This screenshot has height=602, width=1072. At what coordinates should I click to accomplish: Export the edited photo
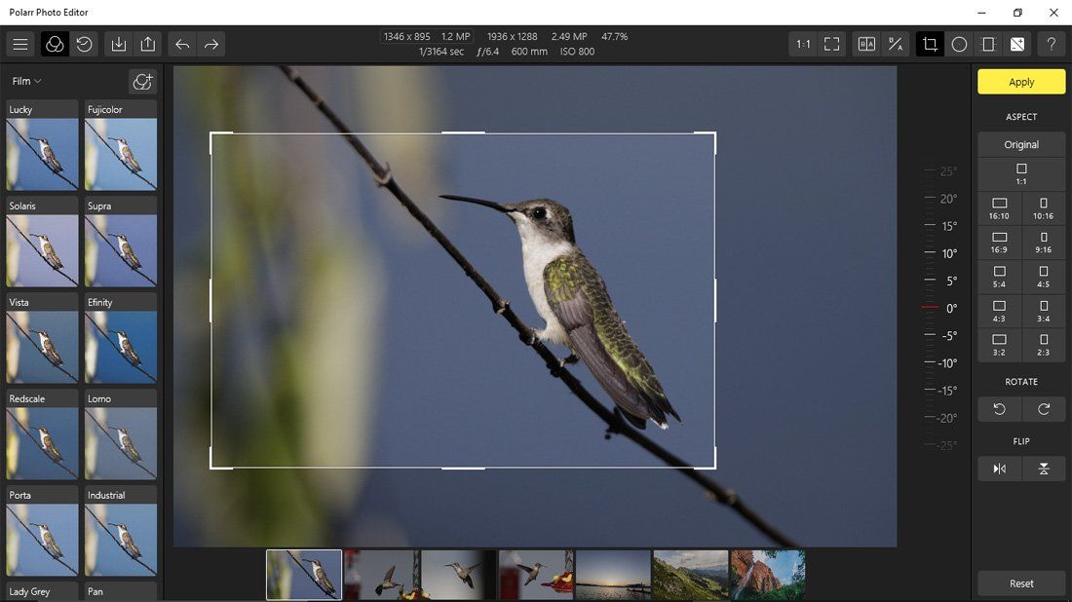tap(148, 44)
